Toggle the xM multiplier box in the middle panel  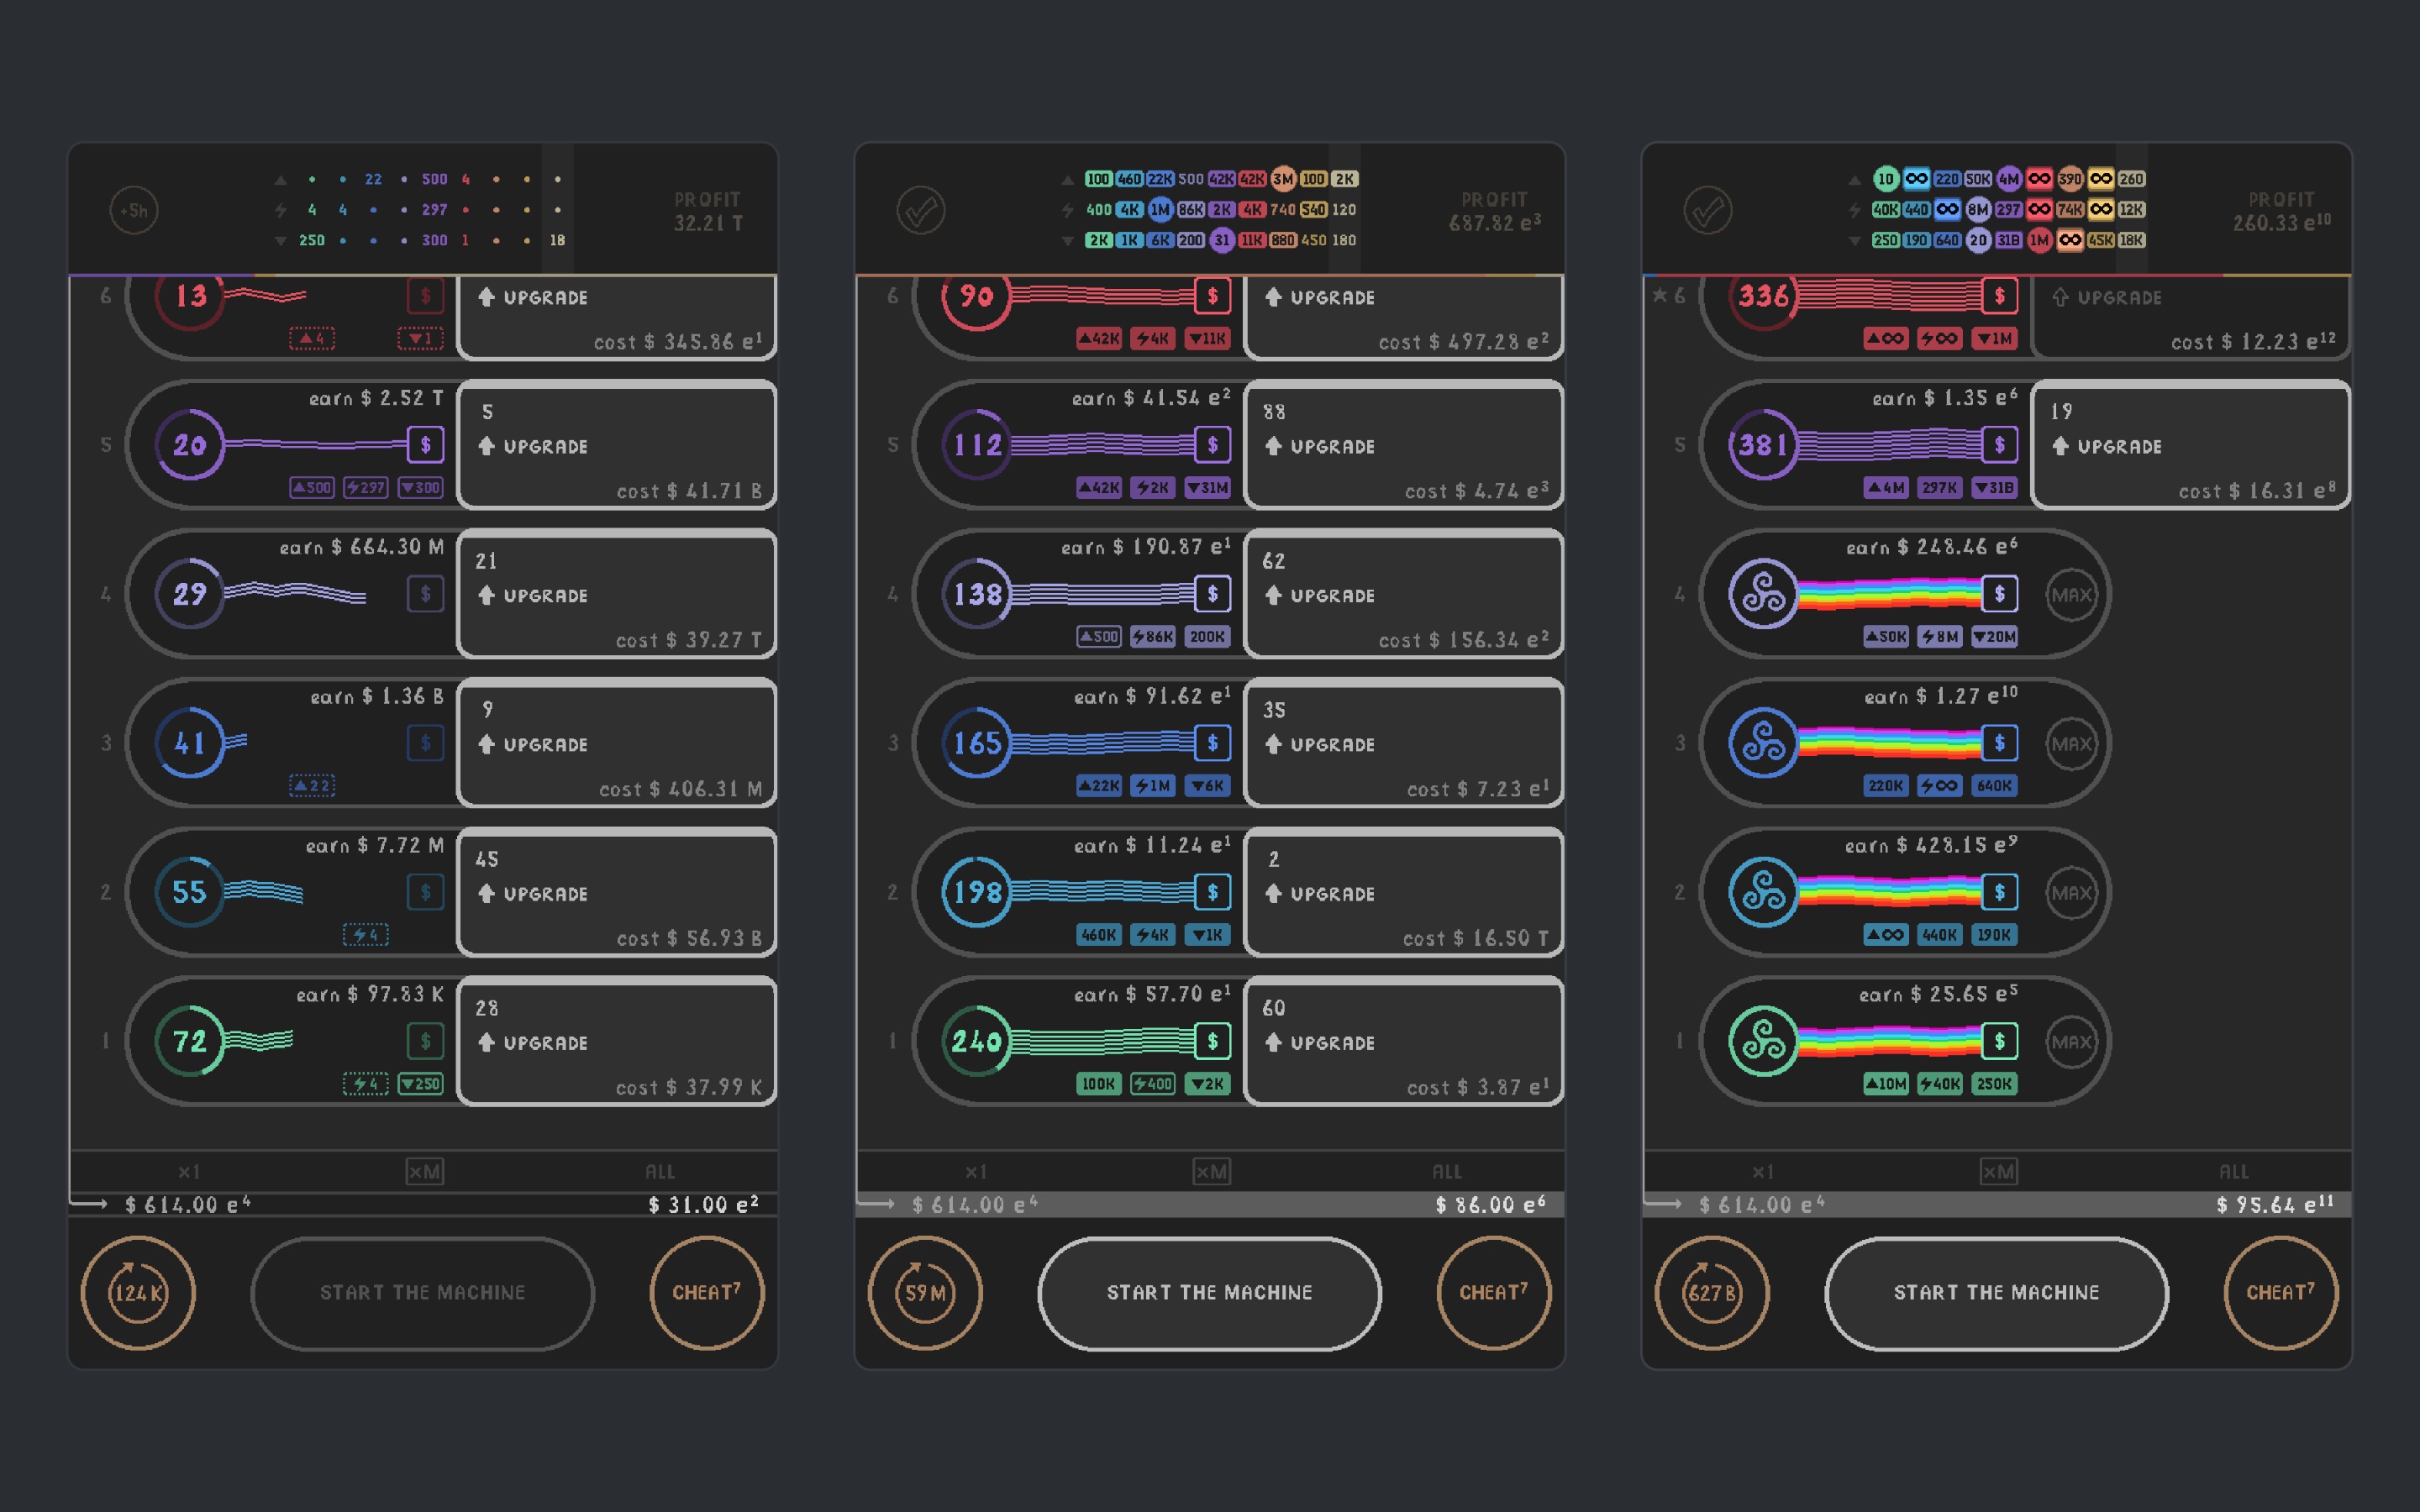(1212, 1171)
